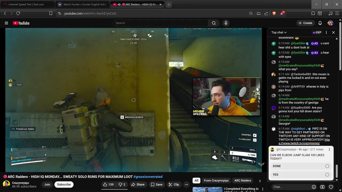Click the Join button
342x192 pixels.
coord(47,185)
